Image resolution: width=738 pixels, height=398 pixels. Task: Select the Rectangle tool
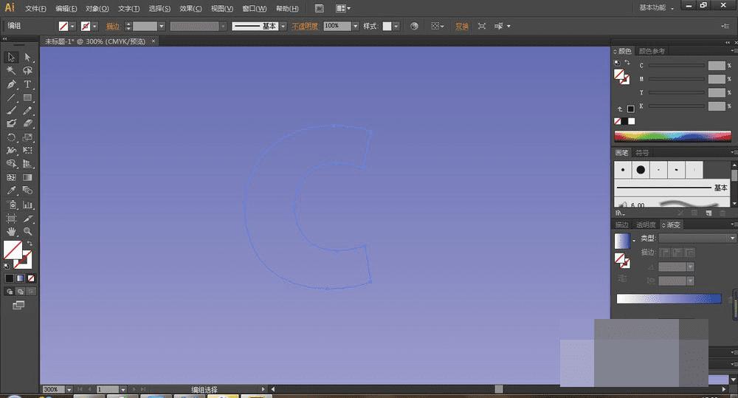[x=27, y=97]
